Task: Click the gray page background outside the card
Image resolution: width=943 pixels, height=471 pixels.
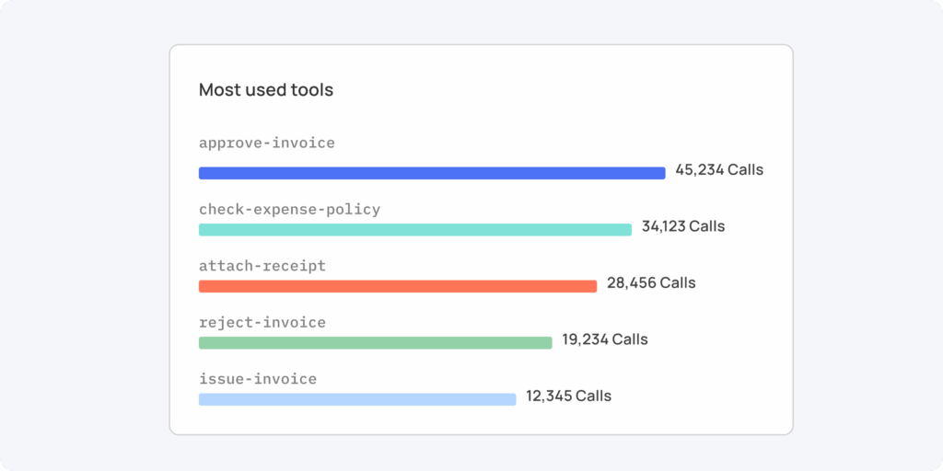Action: coord(83,235)
